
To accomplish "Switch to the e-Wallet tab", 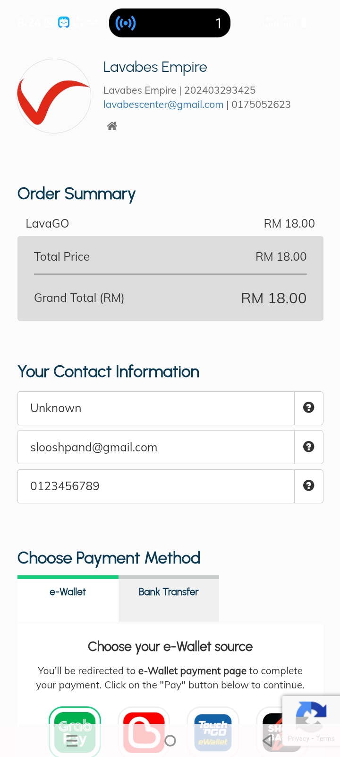I will click(x=68, y=592).
